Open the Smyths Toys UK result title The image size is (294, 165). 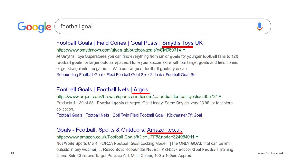tap(129, 43)
